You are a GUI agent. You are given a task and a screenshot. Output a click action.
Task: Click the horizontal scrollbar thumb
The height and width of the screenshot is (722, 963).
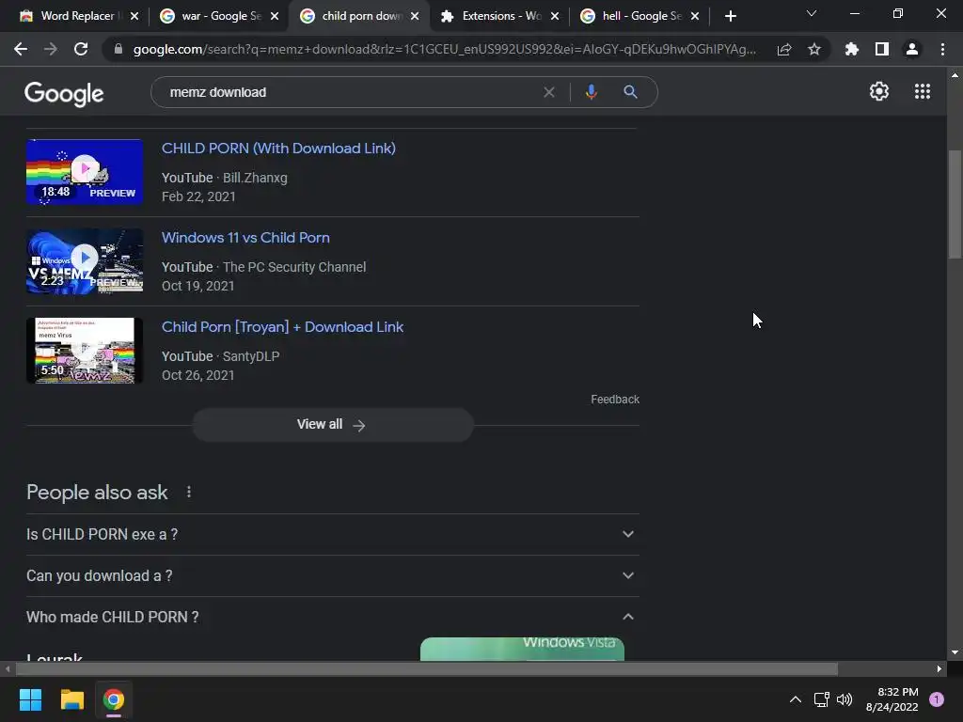[427, 668]
